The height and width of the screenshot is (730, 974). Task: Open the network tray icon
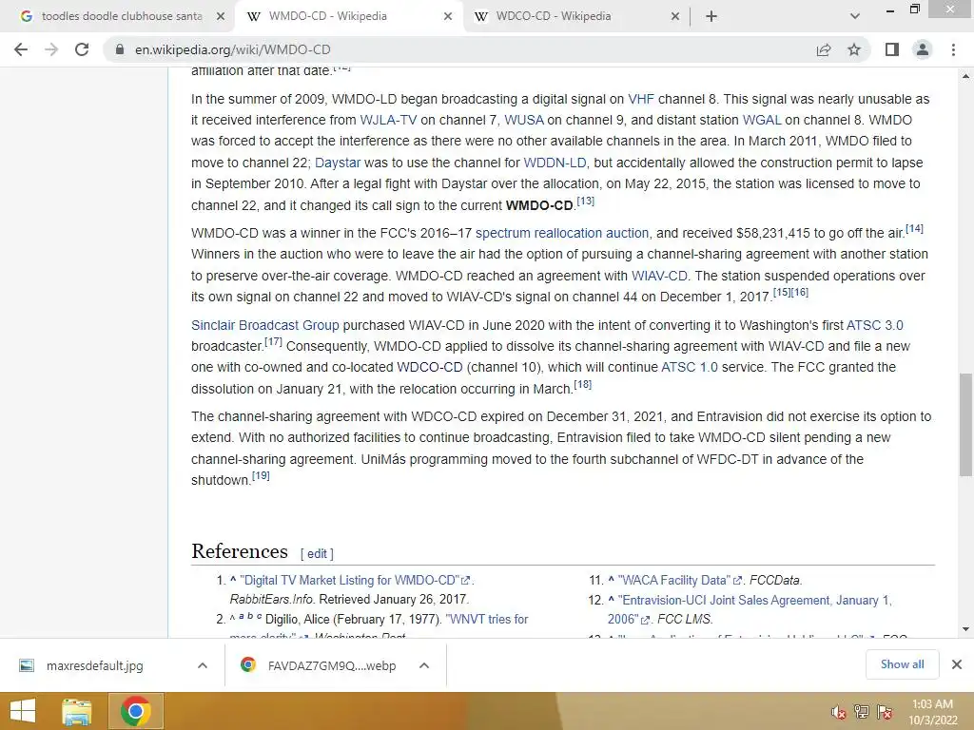point(862,712)
